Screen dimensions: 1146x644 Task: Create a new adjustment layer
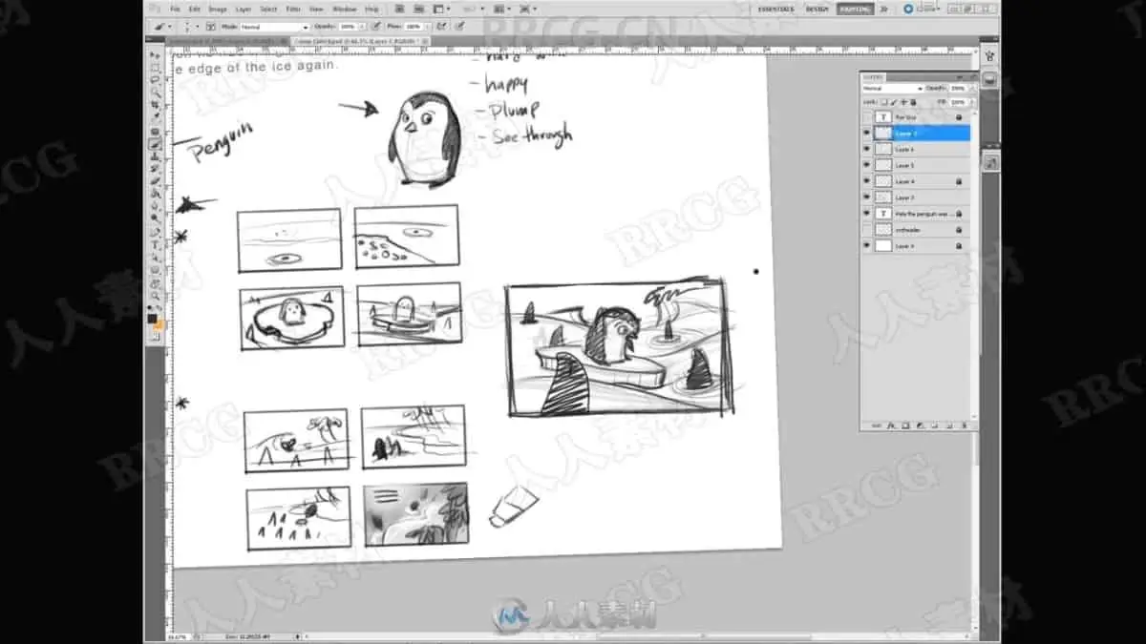pyautogui.click(x=920, y=426)
